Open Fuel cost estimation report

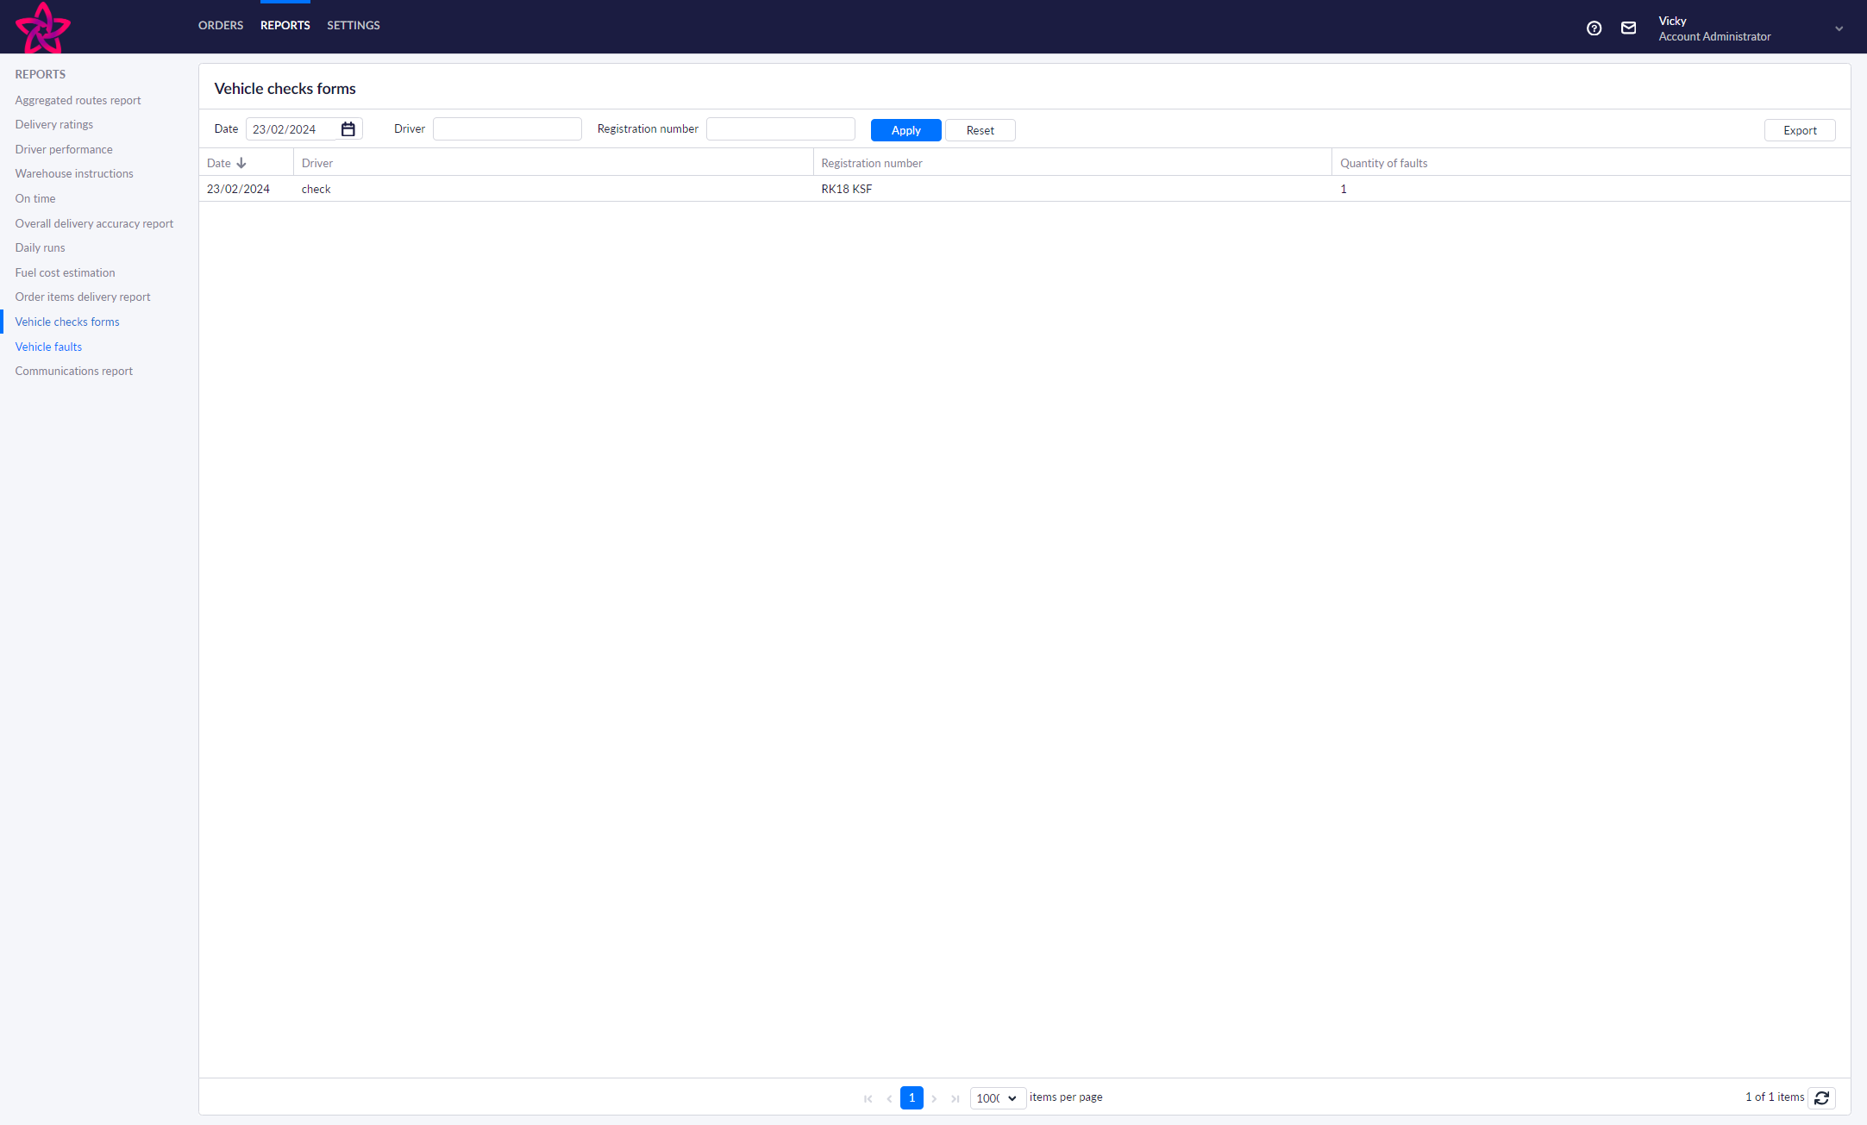(x=65, y=273)
